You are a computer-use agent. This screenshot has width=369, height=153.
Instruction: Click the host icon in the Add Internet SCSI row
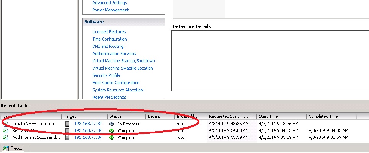click(67, 137)
